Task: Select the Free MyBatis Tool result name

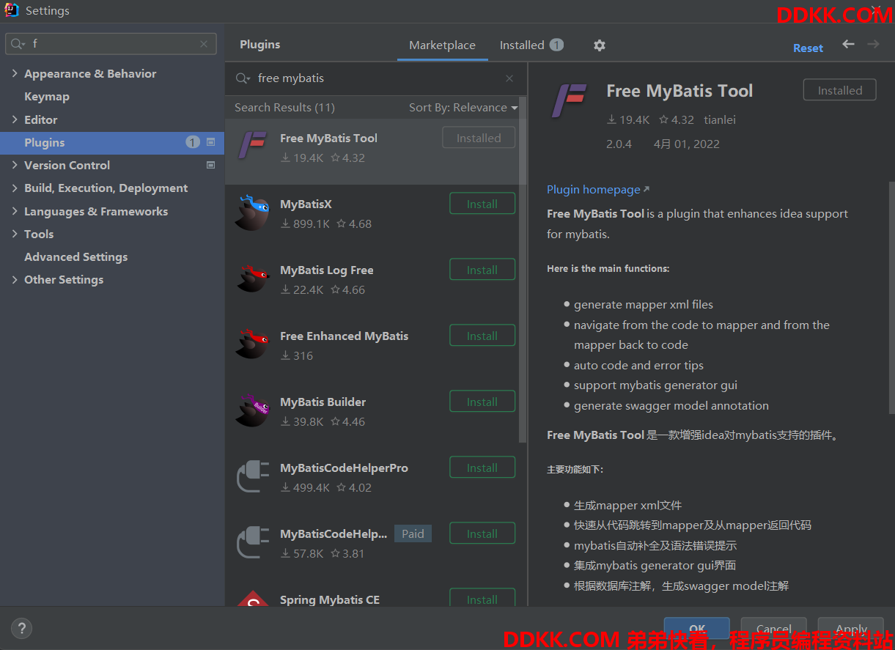Action: 328,138
